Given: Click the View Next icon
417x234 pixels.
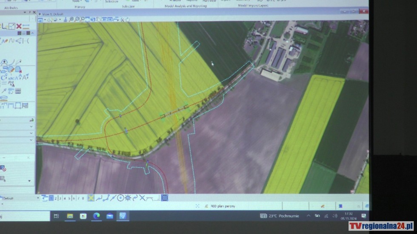Looking at the screenshot, I should click(x=110, y=20).
